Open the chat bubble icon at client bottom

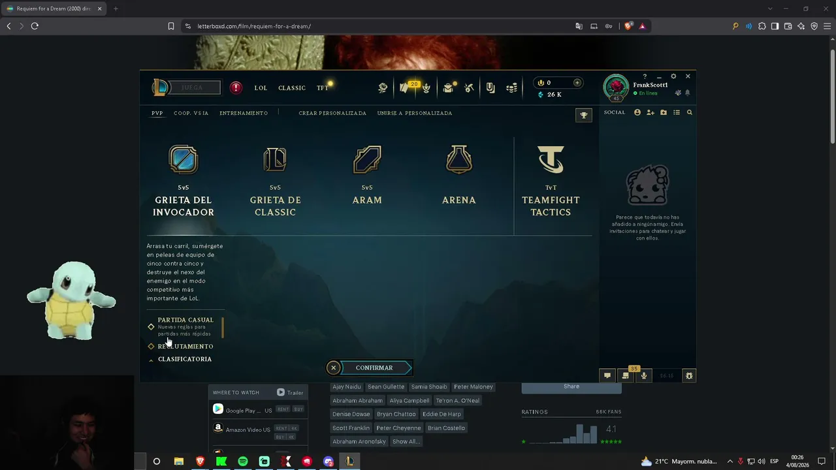[x=607, y=375]
